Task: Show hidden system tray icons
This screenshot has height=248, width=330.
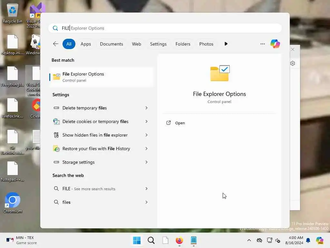Action: (249, 240)
